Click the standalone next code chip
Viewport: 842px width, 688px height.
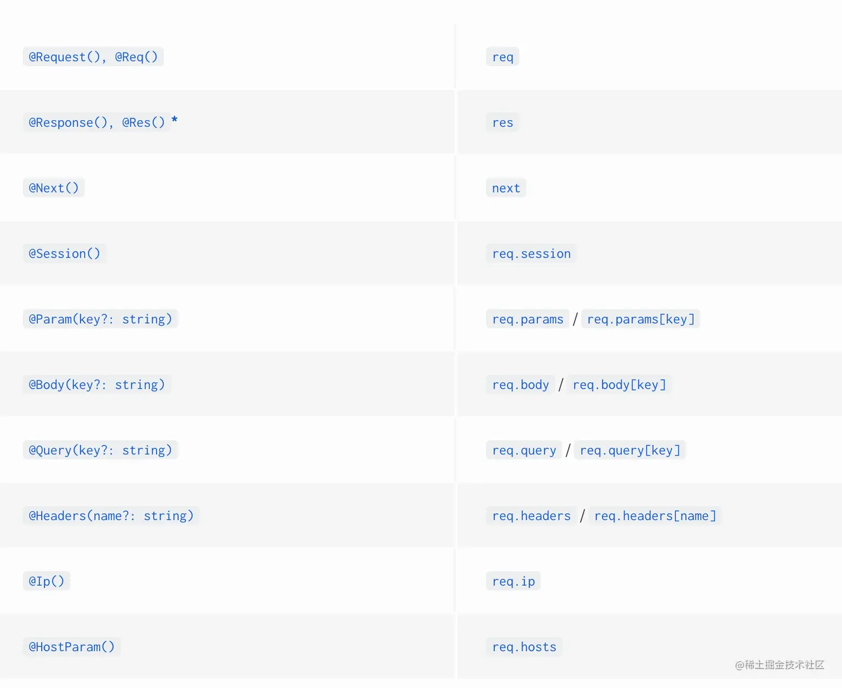[x=506, y=188]
